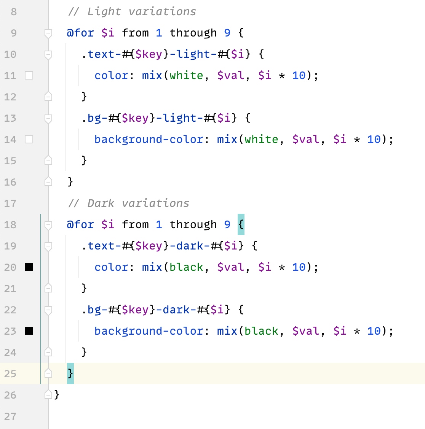Click '.bg-#{$key}-dark-#{$i}' selector
Image resolution: width=425 pixels, height=429 pixels.
click(156, 310)
